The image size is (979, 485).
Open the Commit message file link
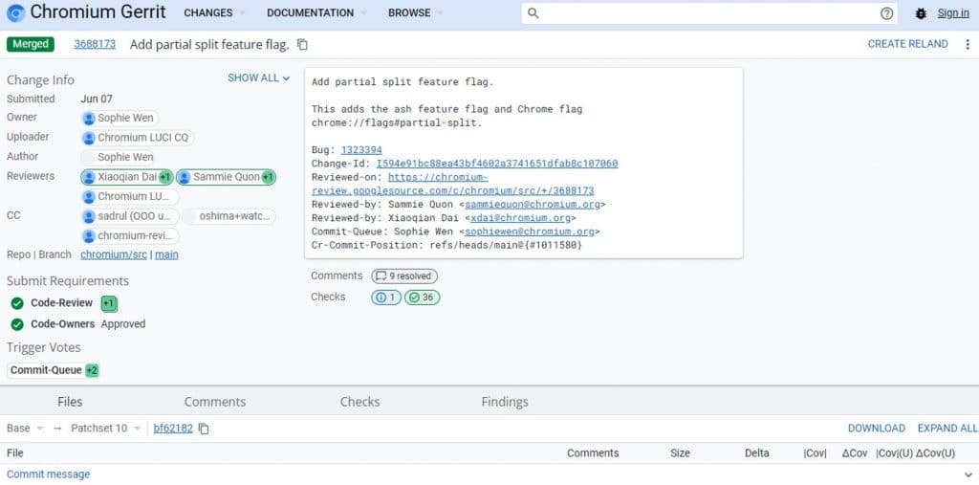tap(48, 474)
